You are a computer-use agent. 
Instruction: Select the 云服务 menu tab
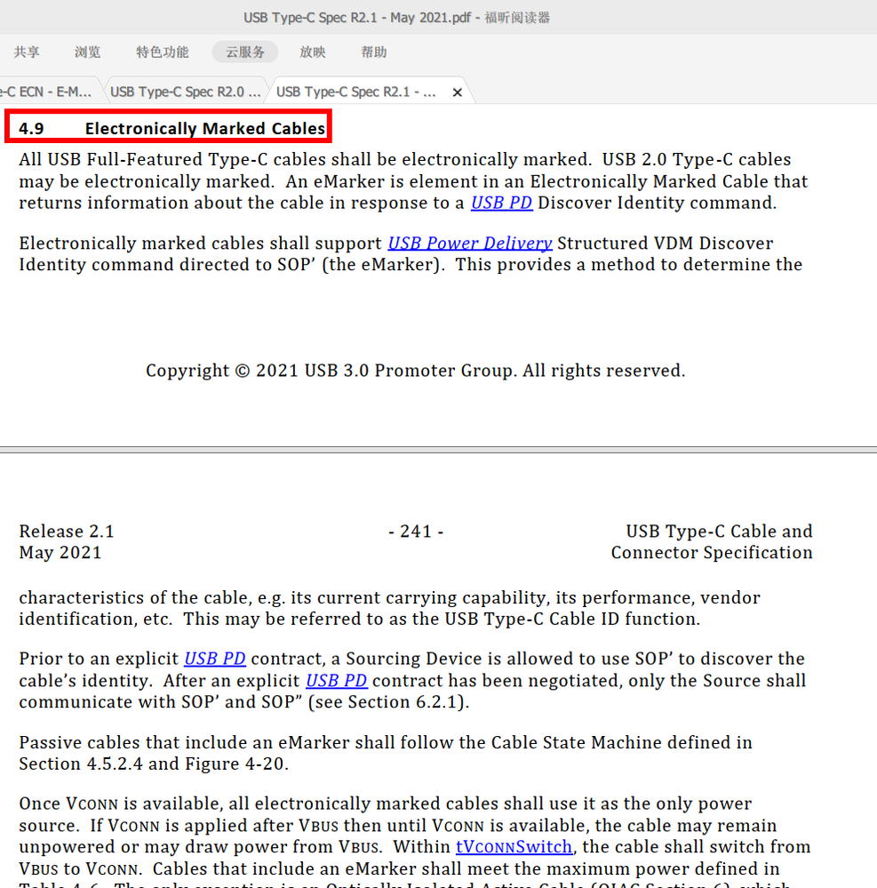click(245, 52)
